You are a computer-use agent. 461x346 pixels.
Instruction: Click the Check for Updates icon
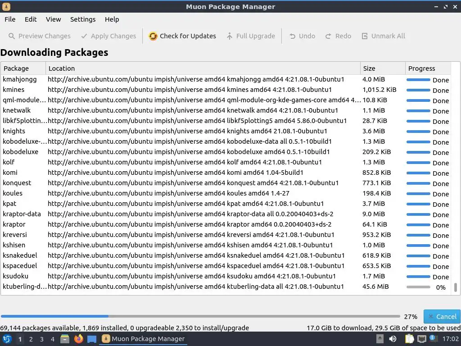153,36
